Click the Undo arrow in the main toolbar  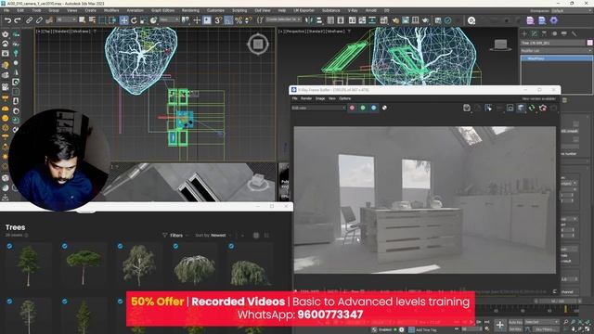point(7,20)
